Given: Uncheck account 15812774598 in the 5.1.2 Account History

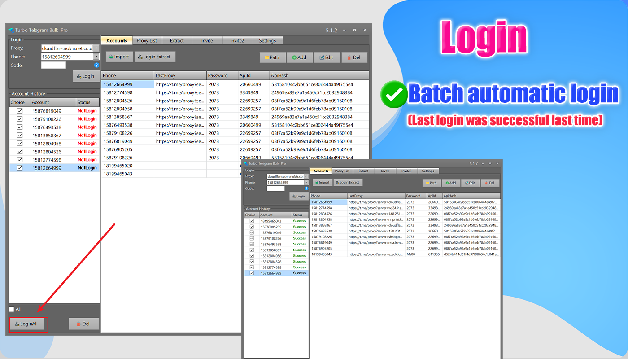Looking at the screenshot, I should point(19,159).
